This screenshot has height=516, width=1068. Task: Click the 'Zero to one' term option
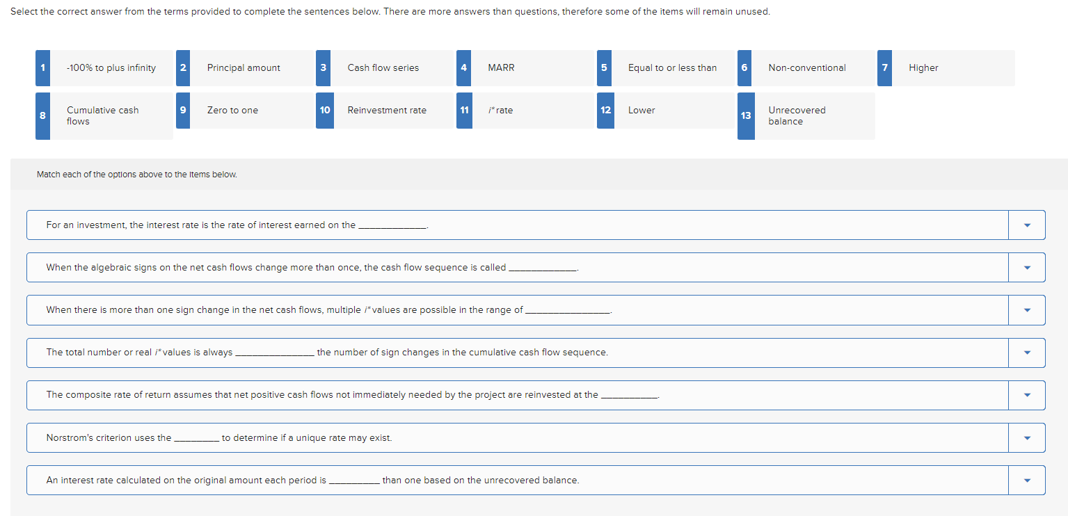pyautogui.click(x=232, y=110)
